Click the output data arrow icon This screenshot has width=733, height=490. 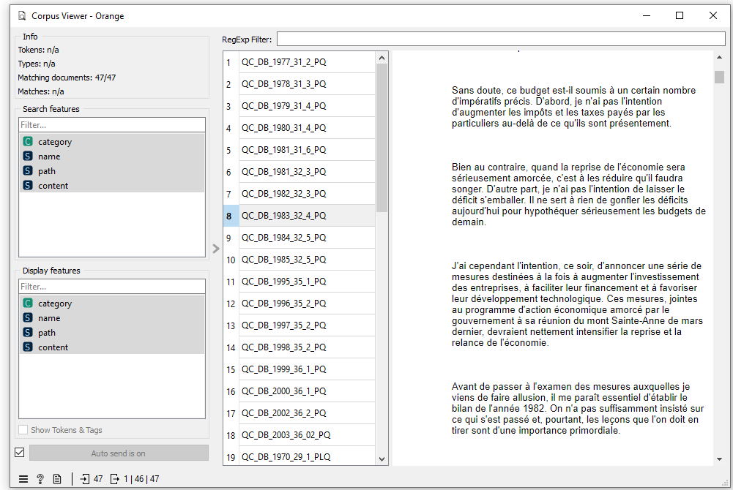114,479
